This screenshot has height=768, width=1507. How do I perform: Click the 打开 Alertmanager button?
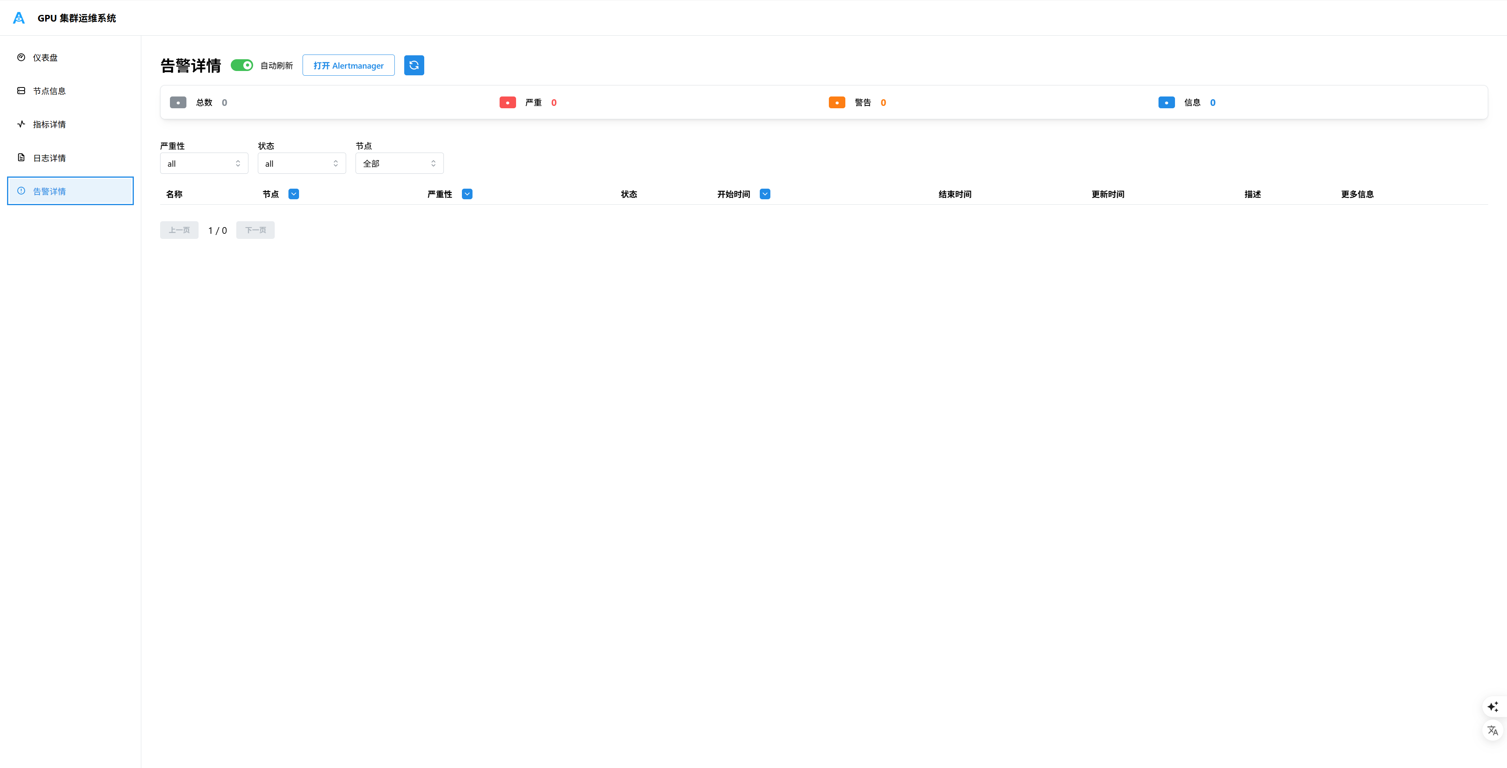348,65
